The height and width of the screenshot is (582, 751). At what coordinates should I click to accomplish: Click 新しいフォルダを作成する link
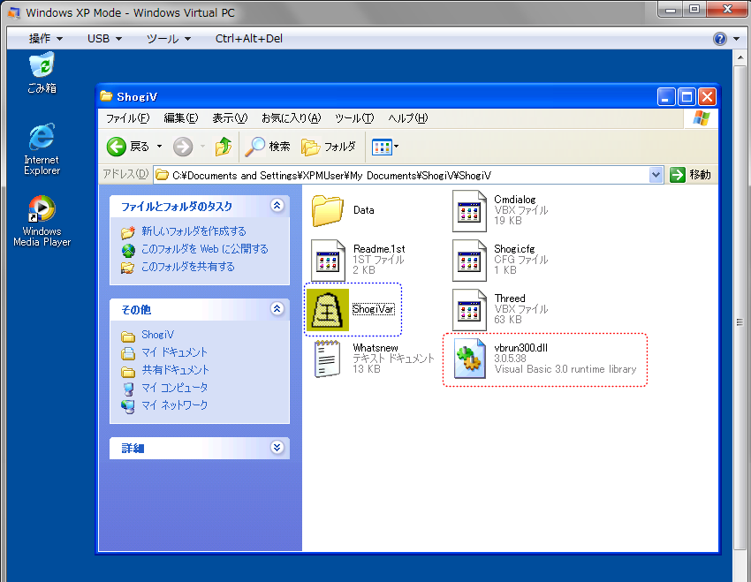pyautogui.click(x=193, y=231)
